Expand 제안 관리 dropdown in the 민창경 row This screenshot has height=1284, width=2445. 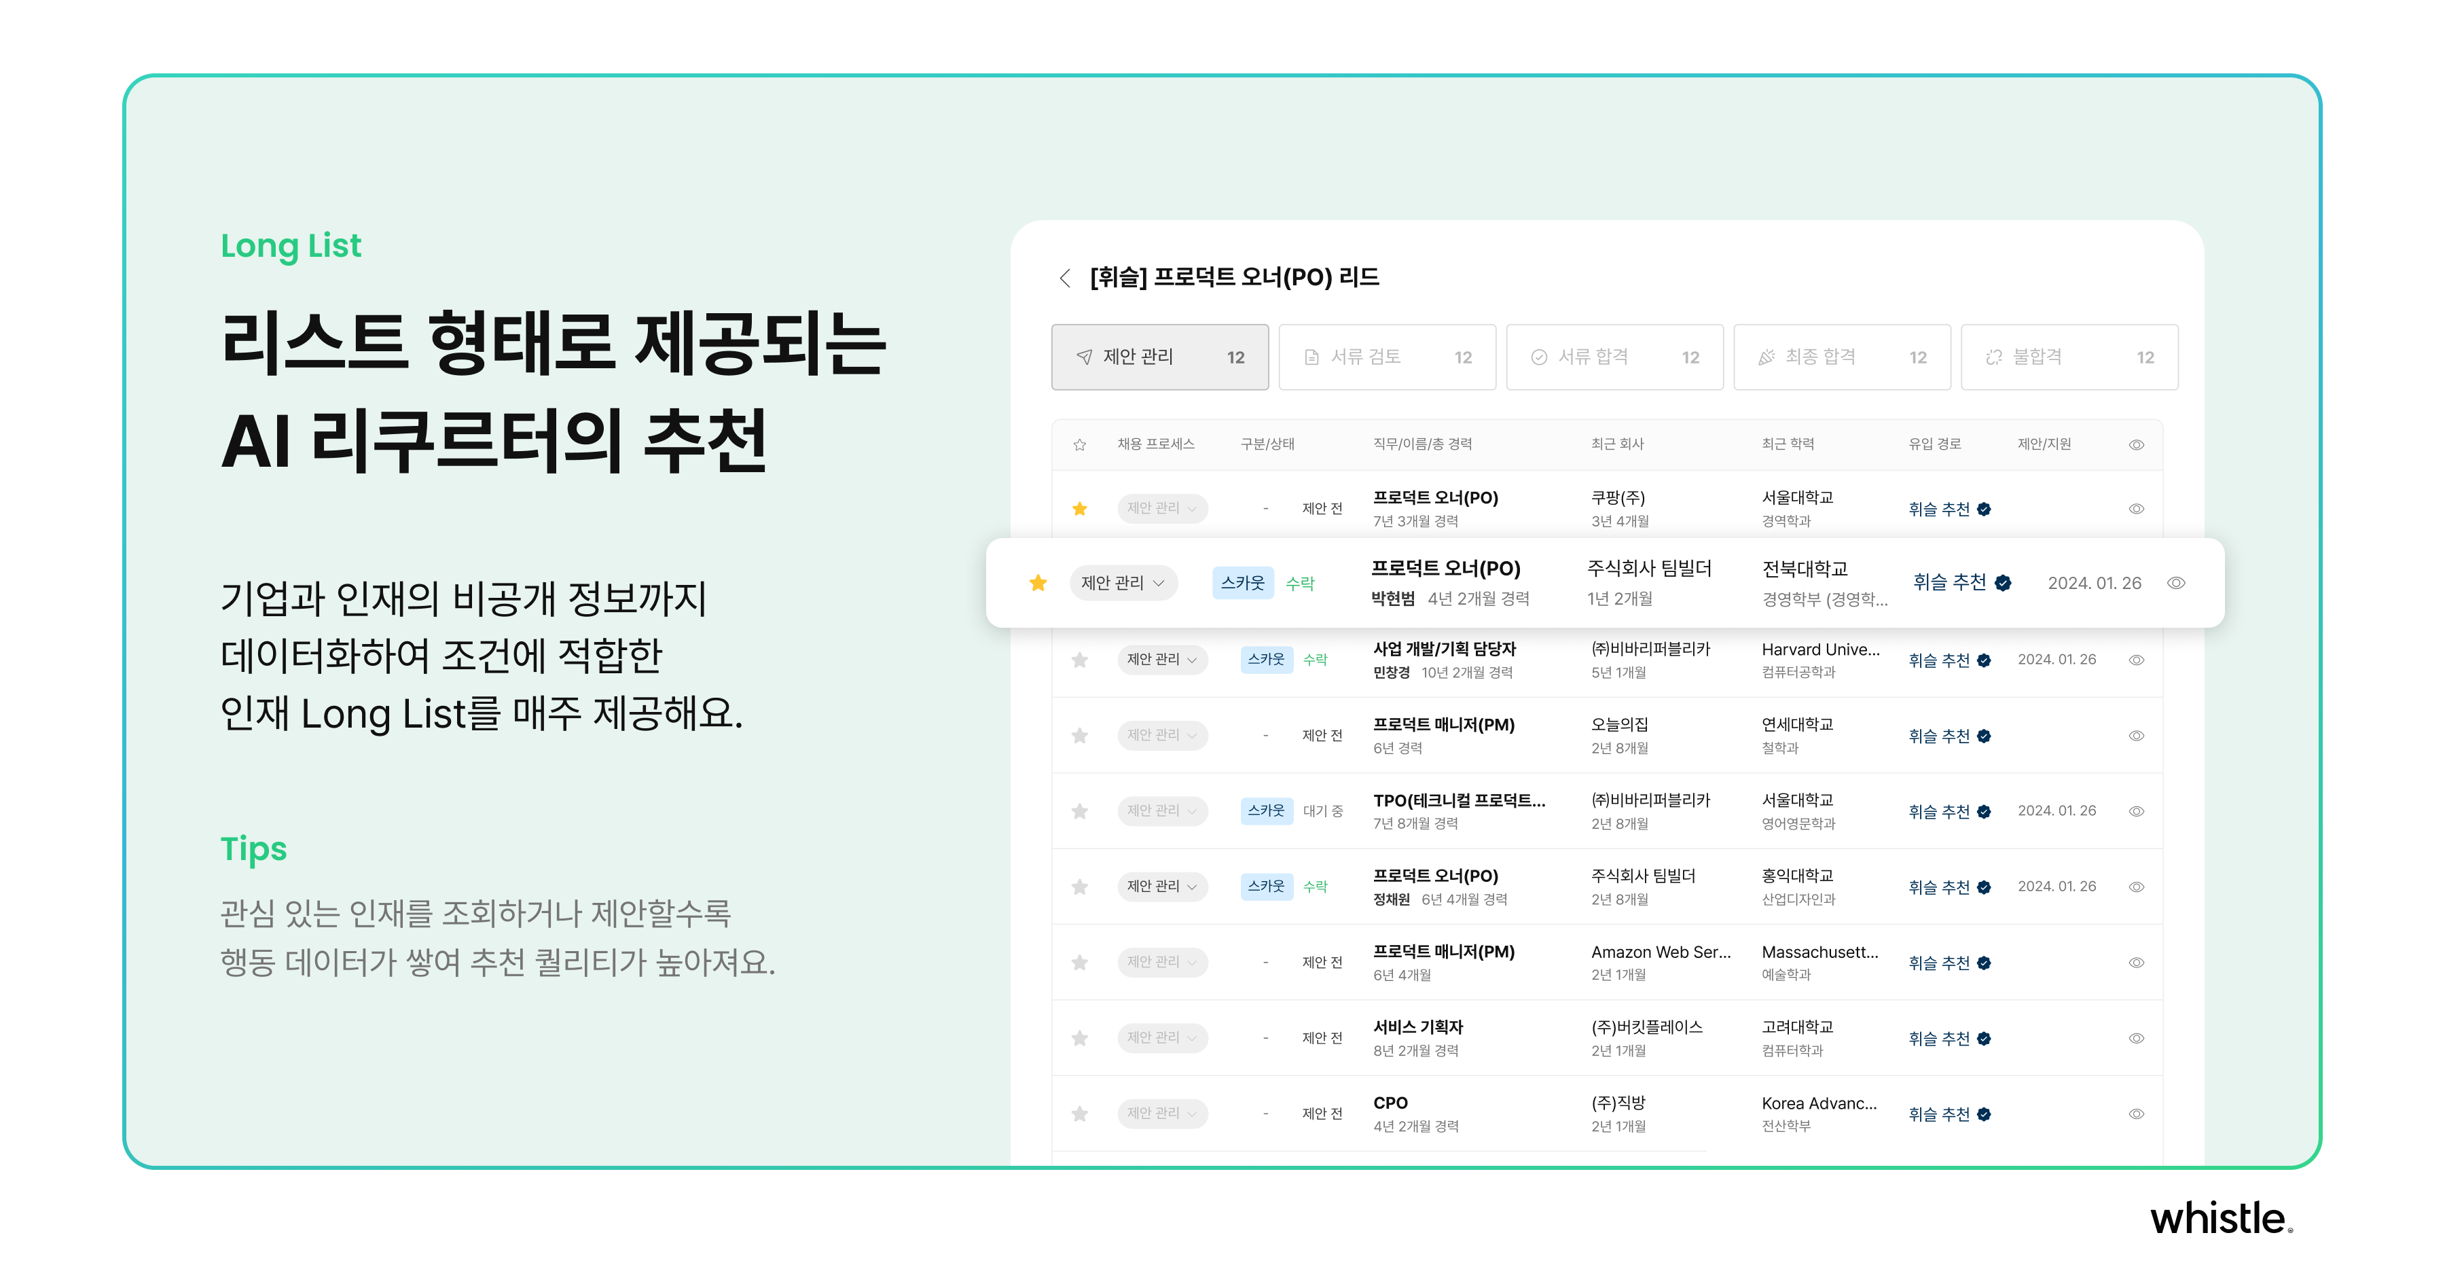[x=1162, y=659]
